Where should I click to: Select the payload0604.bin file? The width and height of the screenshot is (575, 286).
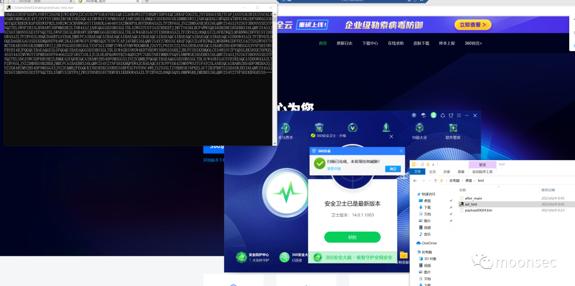coord(478,210)
